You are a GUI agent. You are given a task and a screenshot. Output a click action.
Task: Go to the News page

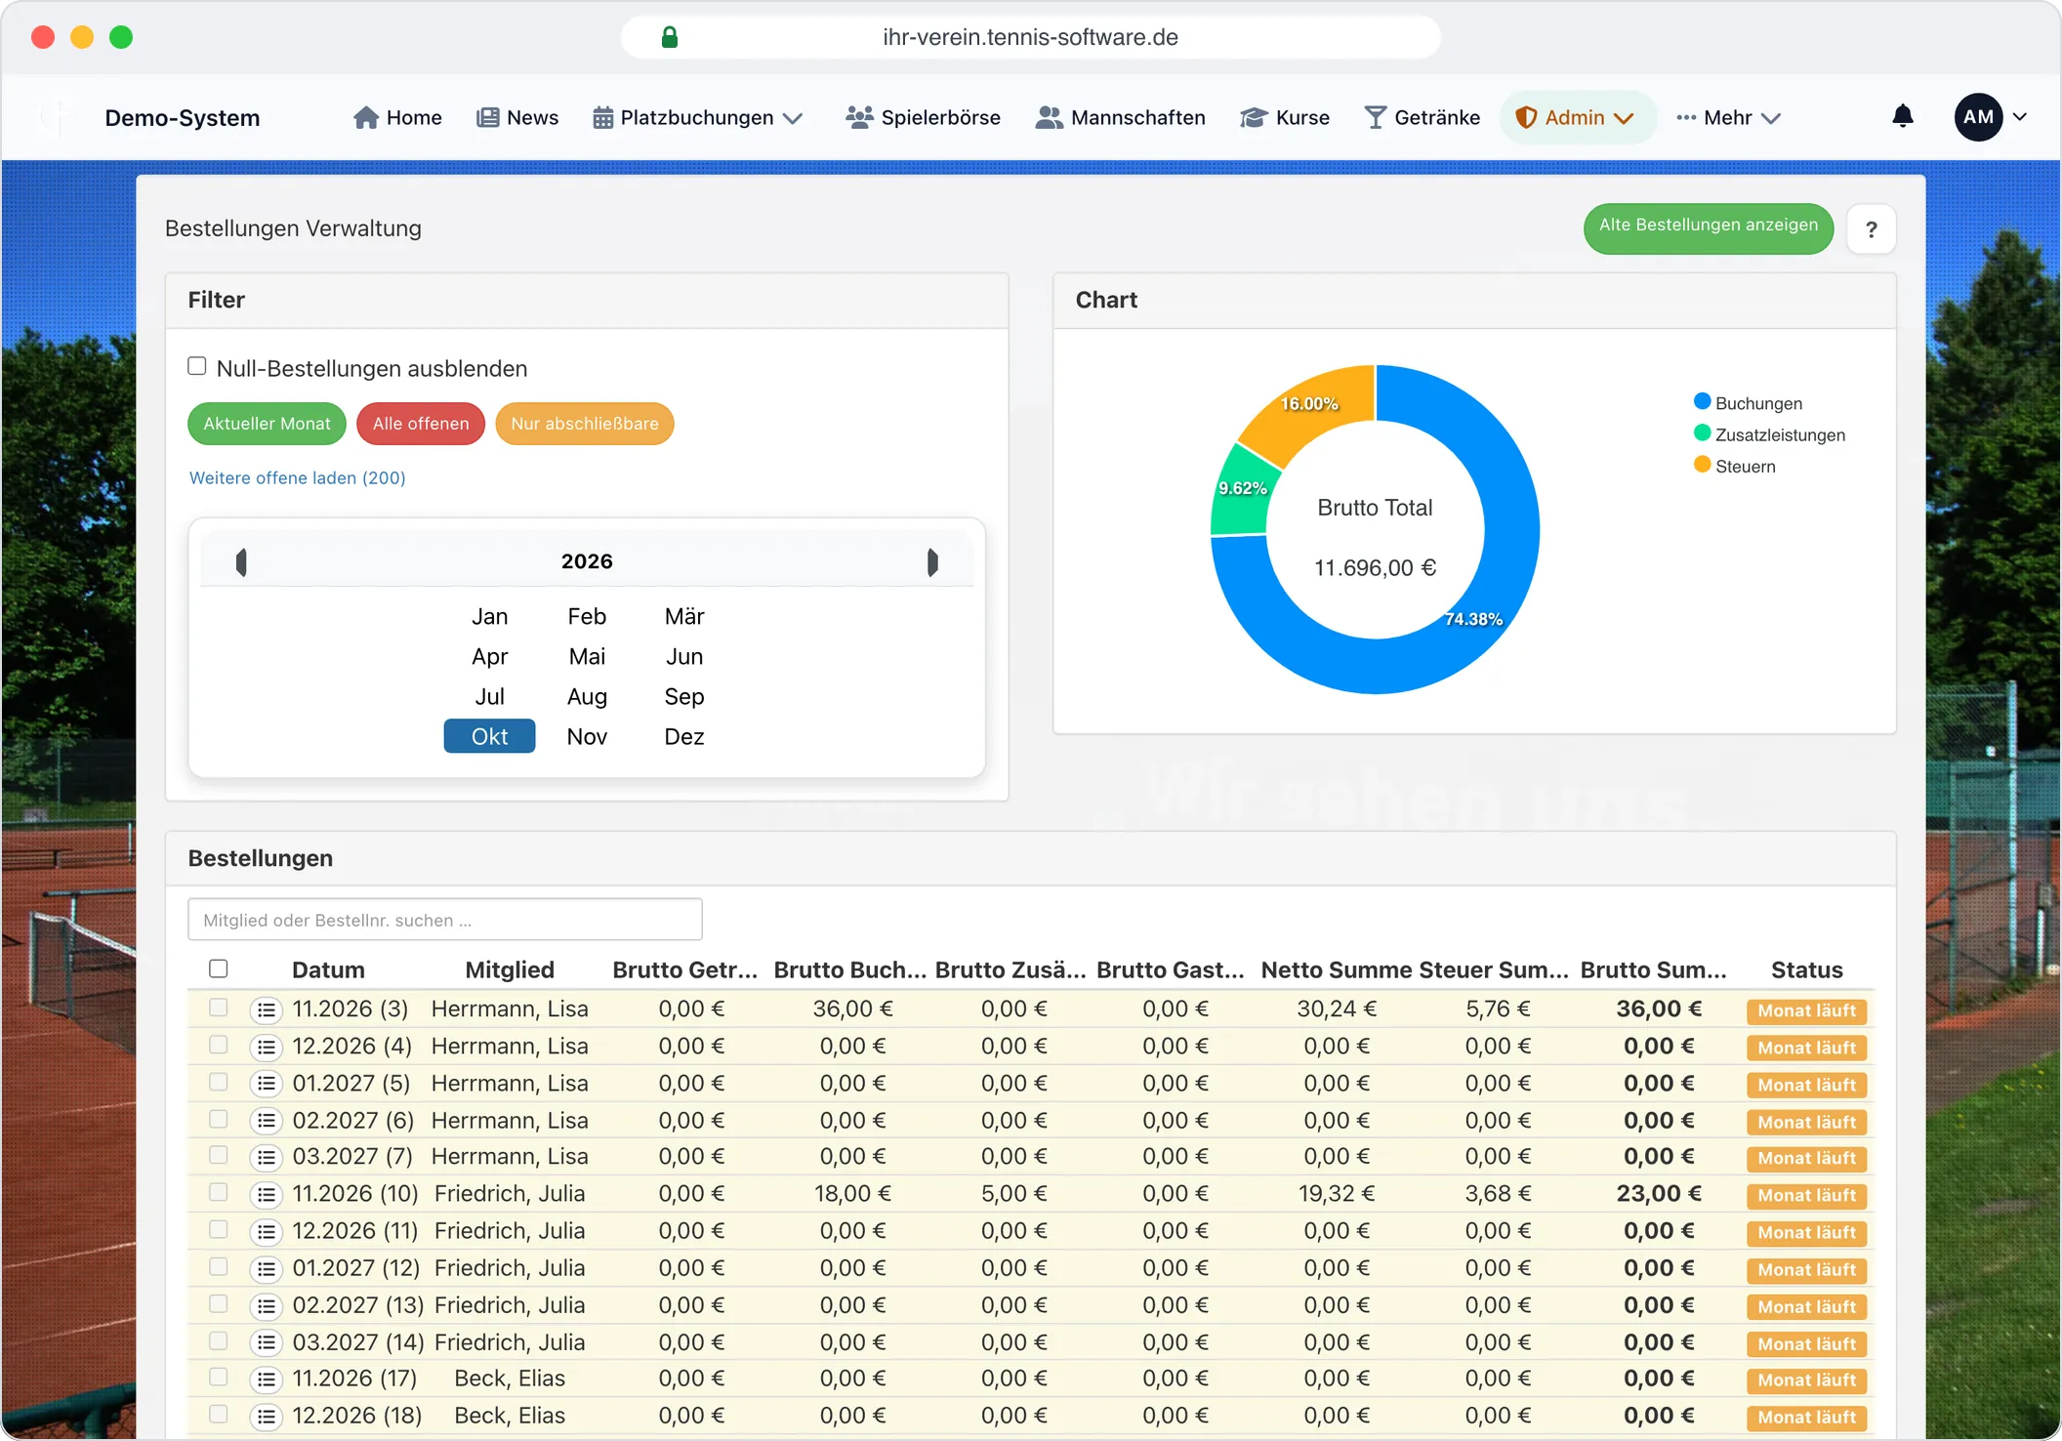[517, 117]
